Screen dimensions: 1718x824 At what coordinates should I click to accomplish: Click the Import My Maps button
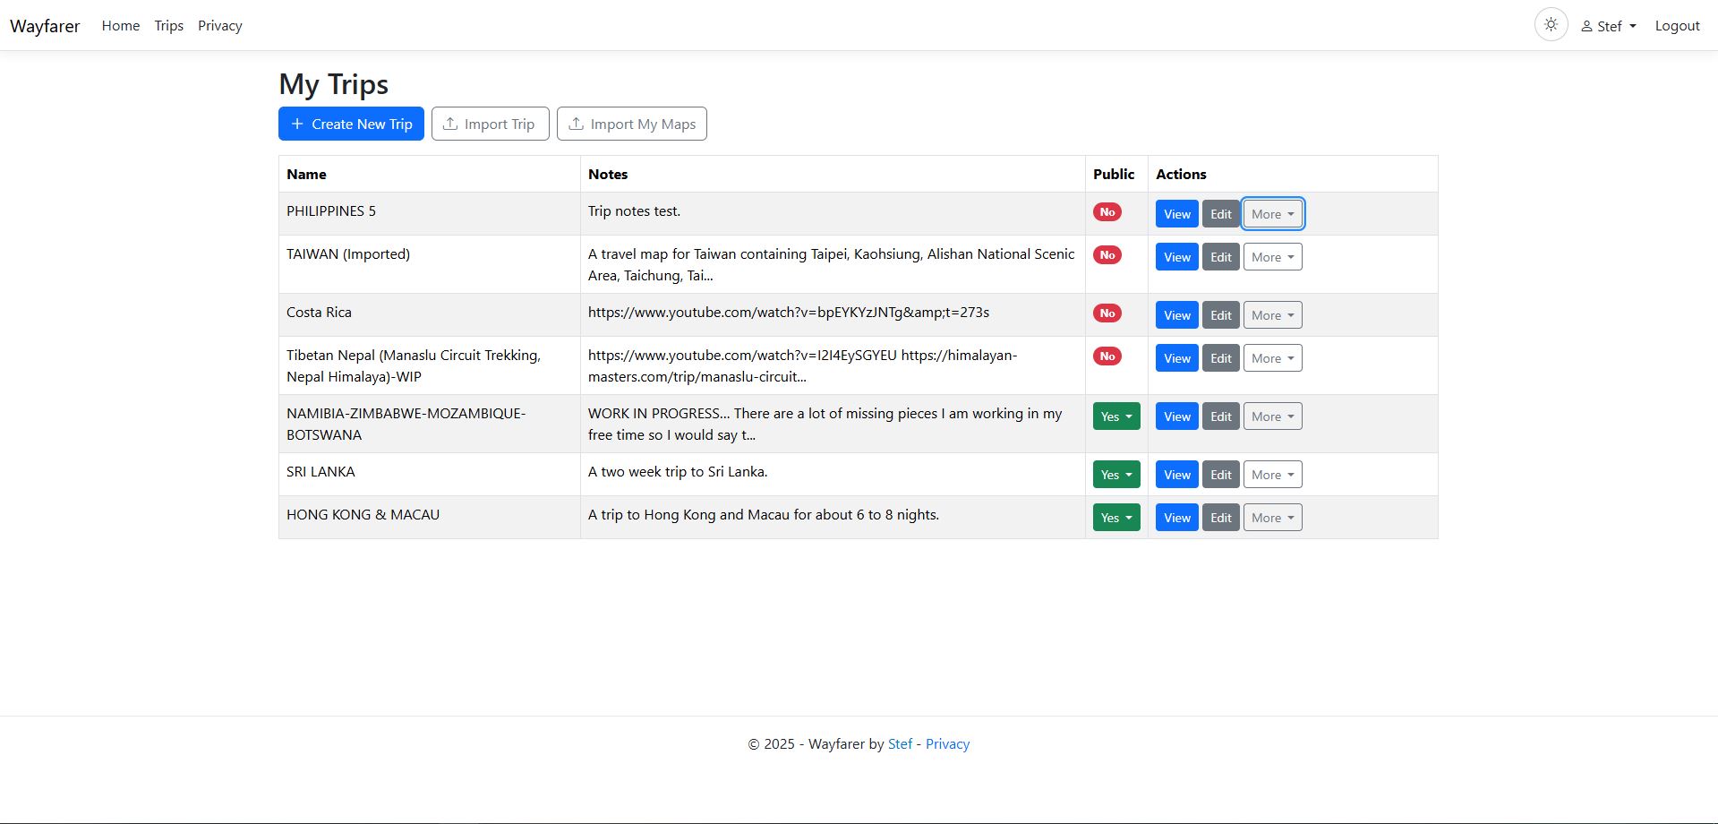(x=632, y=124)
